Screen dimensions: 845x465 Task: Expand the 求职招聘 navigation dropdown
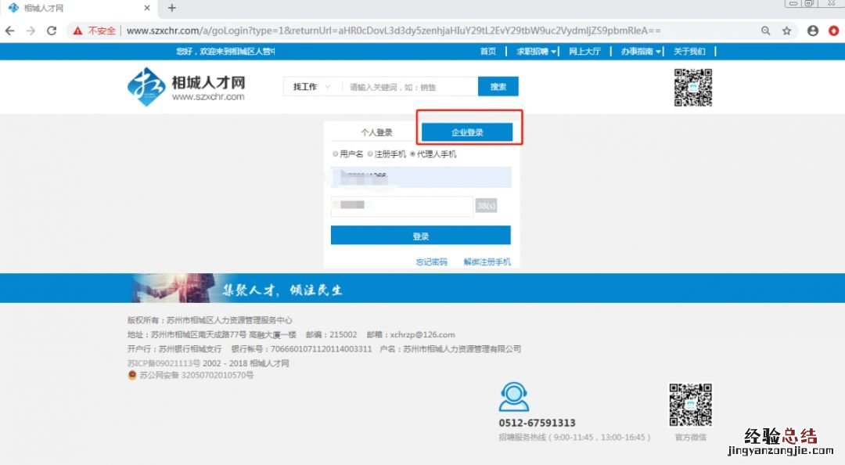tap(537, 52)
